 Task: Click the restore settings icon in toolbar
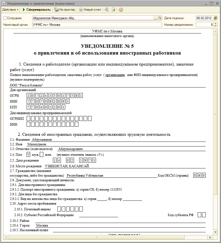click(107, 10)
